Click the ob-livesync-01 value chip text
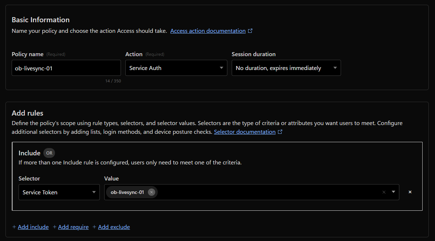The height and width of the screenshot is (241, 435). (x=128, y=192)
